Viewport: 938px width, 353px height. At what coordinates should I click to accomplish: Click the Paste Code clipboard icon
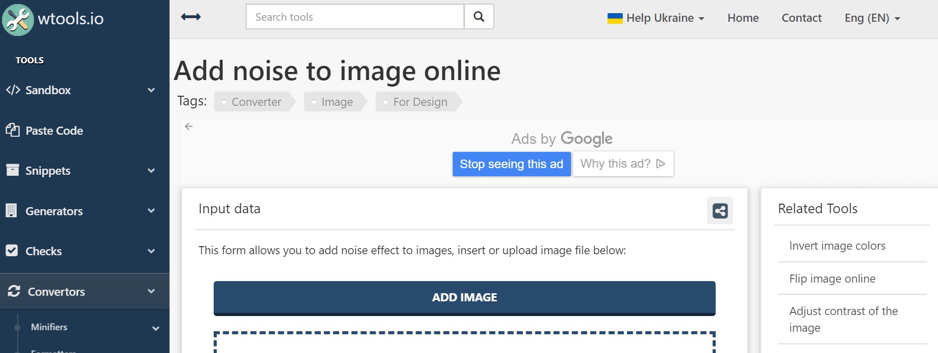click(13, 130)
